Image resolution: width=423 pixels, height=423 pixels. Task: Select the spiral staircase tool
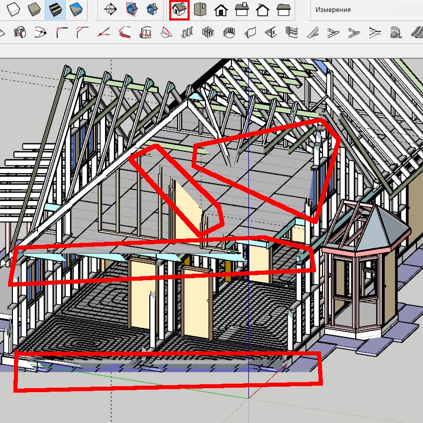coord(396,33)
